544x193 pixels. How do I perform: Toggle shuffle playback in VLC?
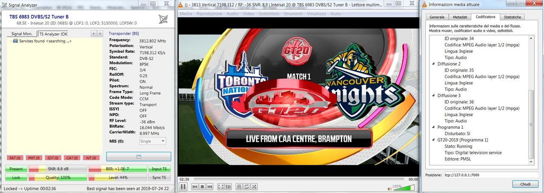click(254, 187)
